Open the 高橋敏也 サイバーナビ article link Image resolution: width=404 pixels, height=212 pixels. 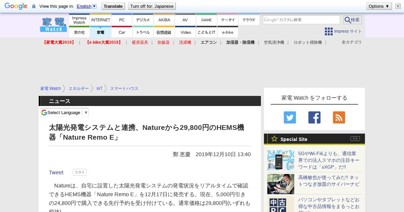click(329, 181)
